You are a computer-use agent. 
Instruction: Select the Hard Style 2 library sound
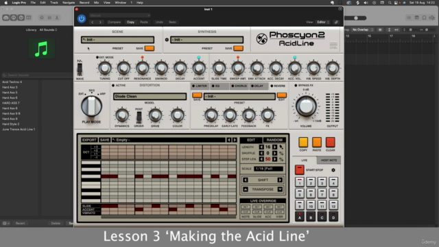click(11, 124)
